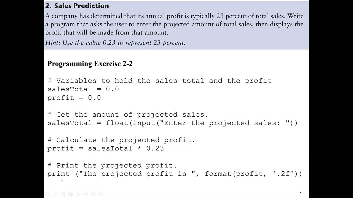
Task: Click the hint about using 0.23
Action: point(115,43)
